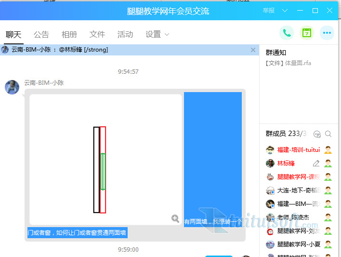Switch to the 相册 tab
341x257 pixels.
coord(69,34)
